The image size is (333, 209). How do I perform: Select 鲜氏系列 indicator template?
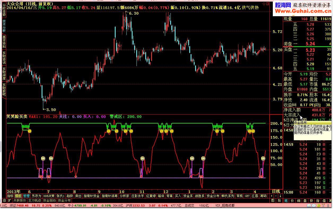tap(228, 196)
